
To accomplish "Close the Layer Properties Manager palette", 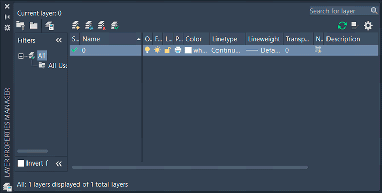I will coord(7,6).
